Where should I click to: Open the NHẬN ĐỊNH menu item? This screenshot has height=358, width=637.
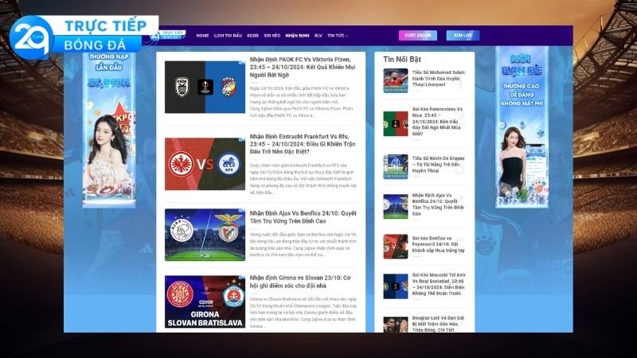297,36
